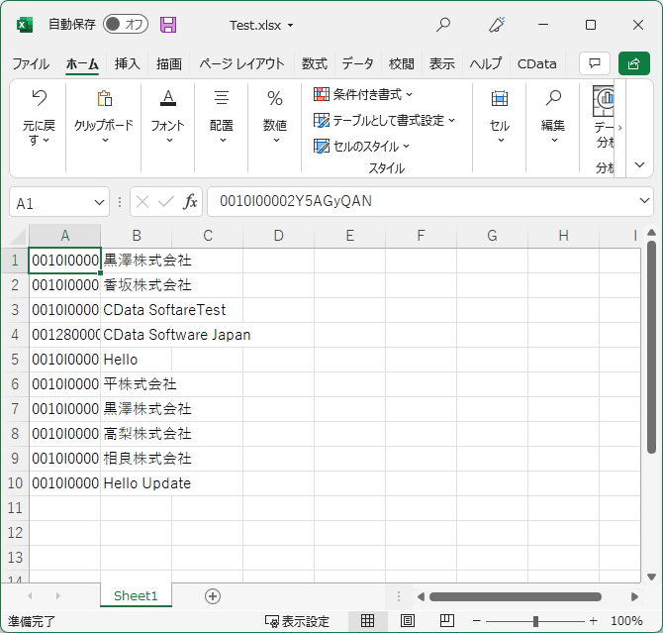Click the zoom slider handle
663x633 pixels.
tap(535, 621)
